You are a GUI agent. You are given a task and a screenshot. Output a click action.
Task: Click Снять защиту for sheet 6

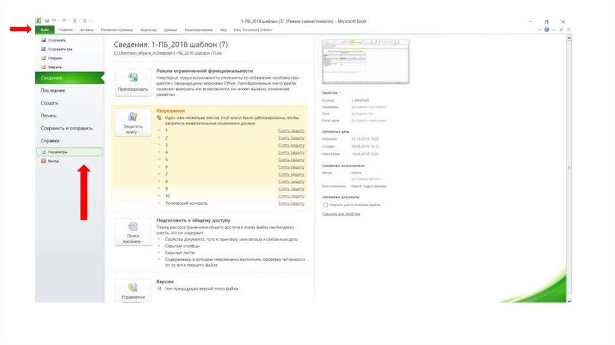pos(291,167)
